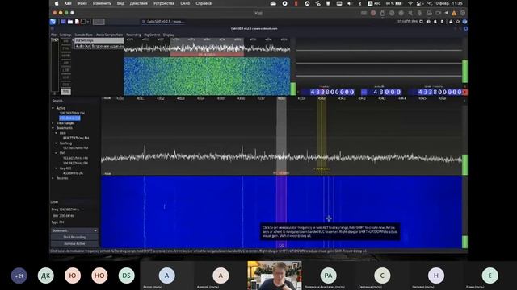The height and width of the screenshot is (290, 517).
Task: Open ABC input source menu
Action: [374, 3]
